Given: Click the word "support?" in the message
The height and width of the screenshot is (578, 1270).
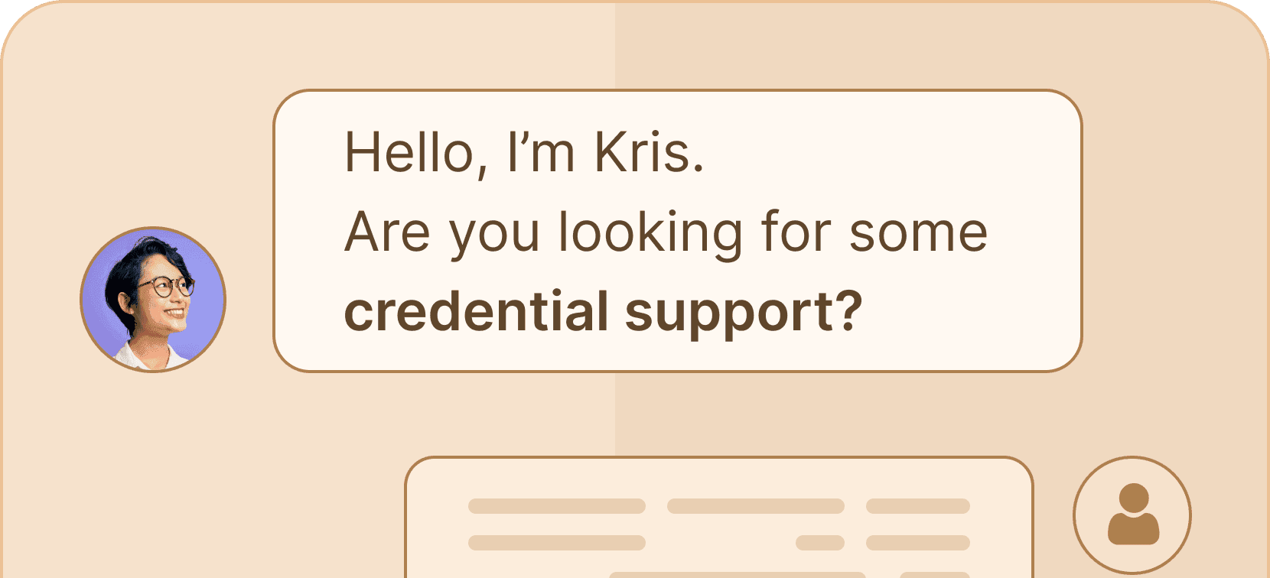Looking at the screenshot, I should (x=744, y=313).
